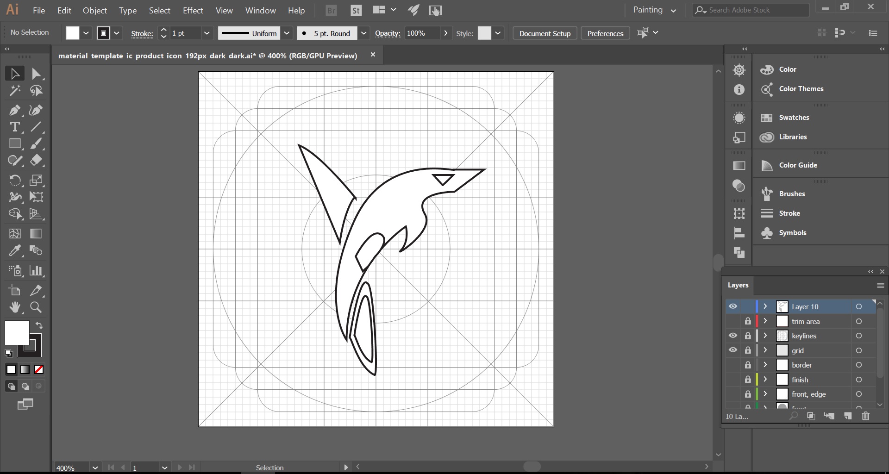This screenshot has width=889, height=474.
Task: Select the Magic Wand tool
Action: pos(15,91)
